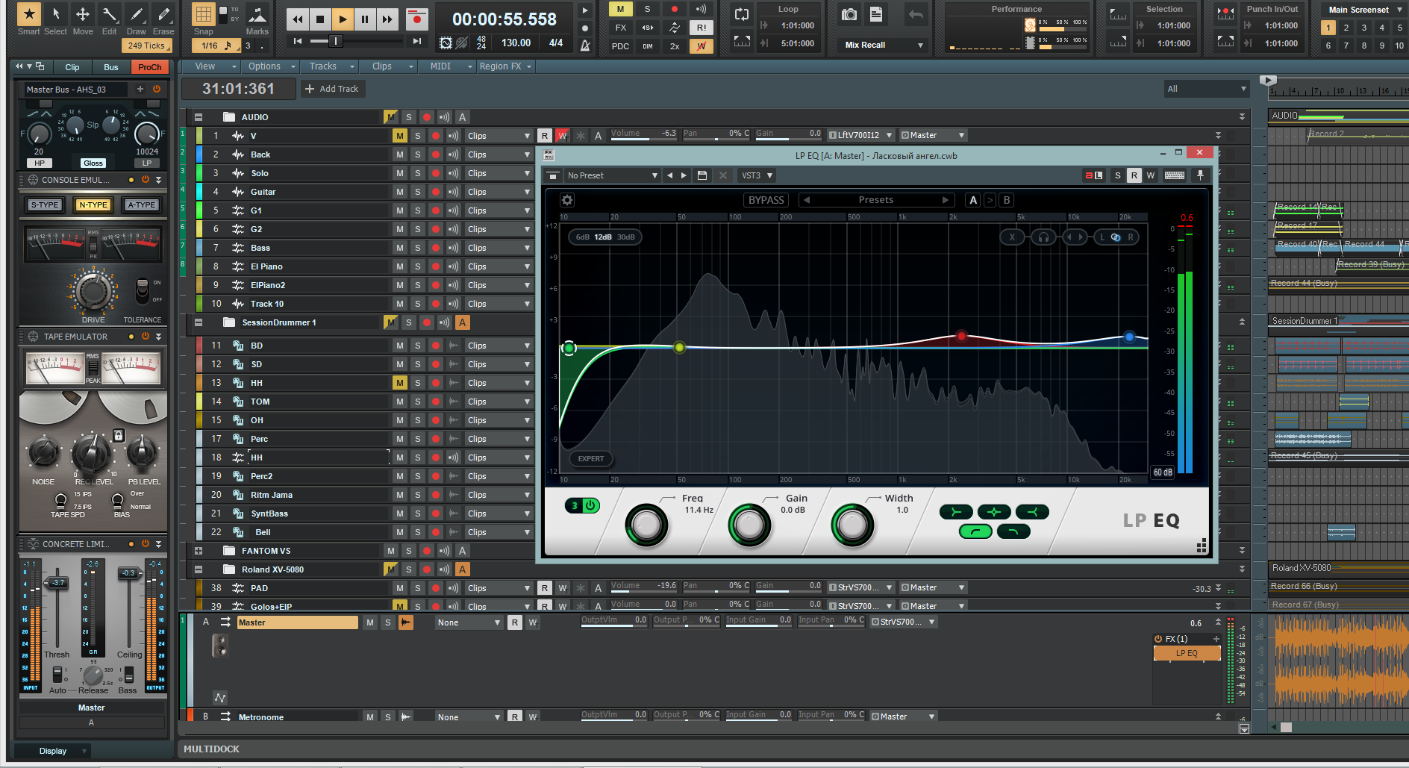Select the high shelf filter shape

point(1032,511)
